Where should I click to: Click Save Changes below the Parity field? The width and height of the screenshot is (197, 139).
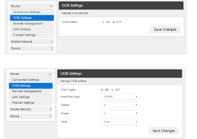pos(164,131)
